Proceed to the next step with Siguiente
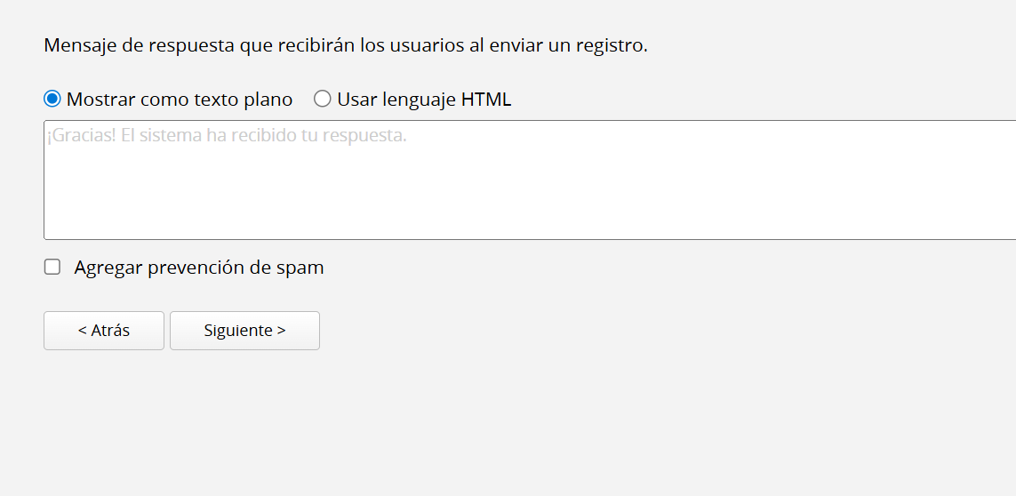Viewport: 1016px width, 496px height. 245,331
